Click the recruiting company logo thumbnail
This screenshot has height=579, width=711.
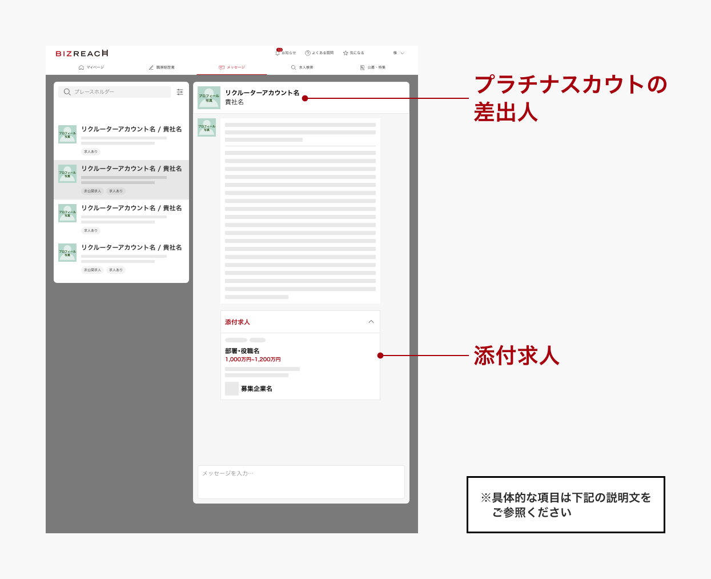[x=232, y=389]
